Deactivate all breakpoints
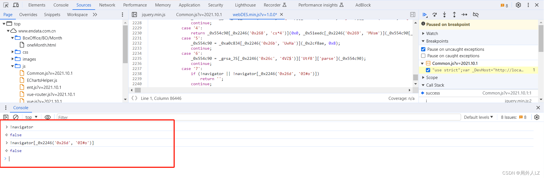 coord(476,15)
